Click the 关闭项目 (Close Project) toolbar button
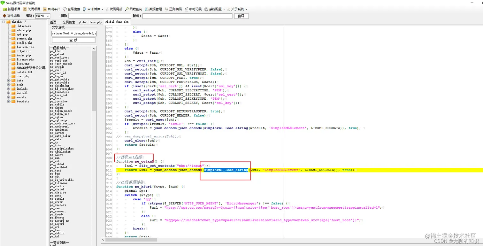 [x=31, y=9]
